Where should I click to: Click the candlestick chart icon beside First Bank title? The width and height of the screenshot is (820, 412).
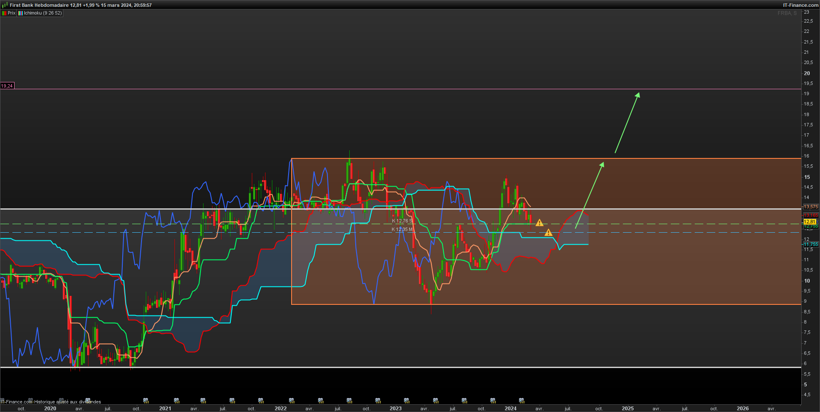(5, 5)
